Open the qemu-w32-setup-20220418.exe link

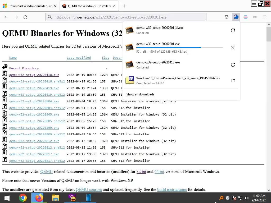pos(34,75)
